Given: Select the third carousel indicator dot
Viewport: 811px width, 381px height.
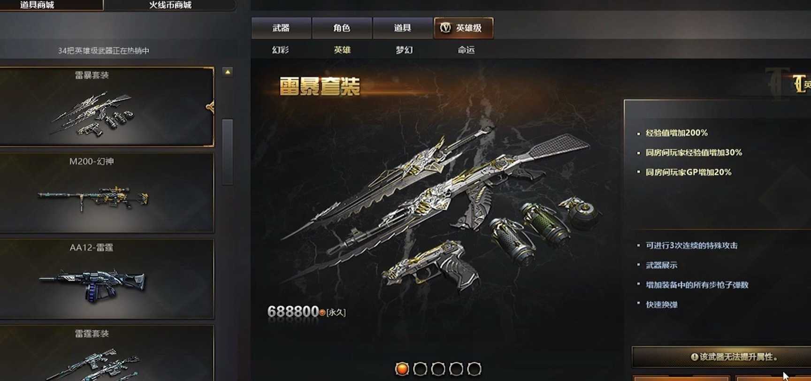Looking at the screenshot, I should click(438, 369).
